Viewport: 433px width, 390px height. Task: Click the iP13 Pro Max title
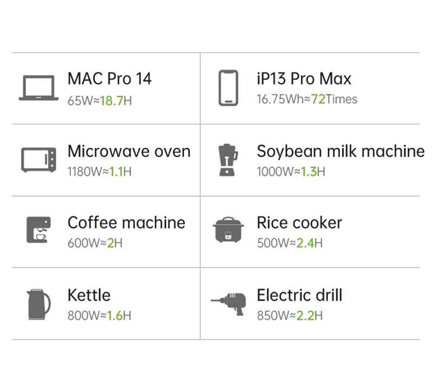click(304, 79)
